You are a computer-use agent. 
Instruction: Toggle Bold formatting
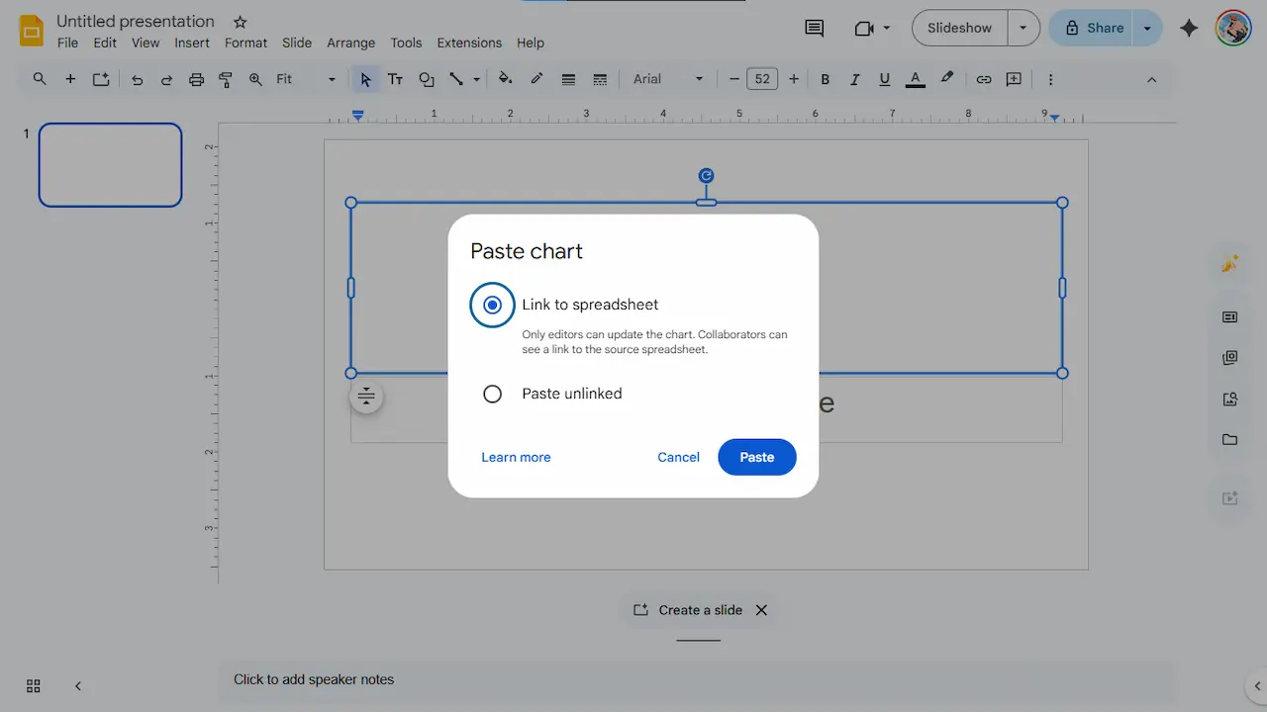coord(825,79)
